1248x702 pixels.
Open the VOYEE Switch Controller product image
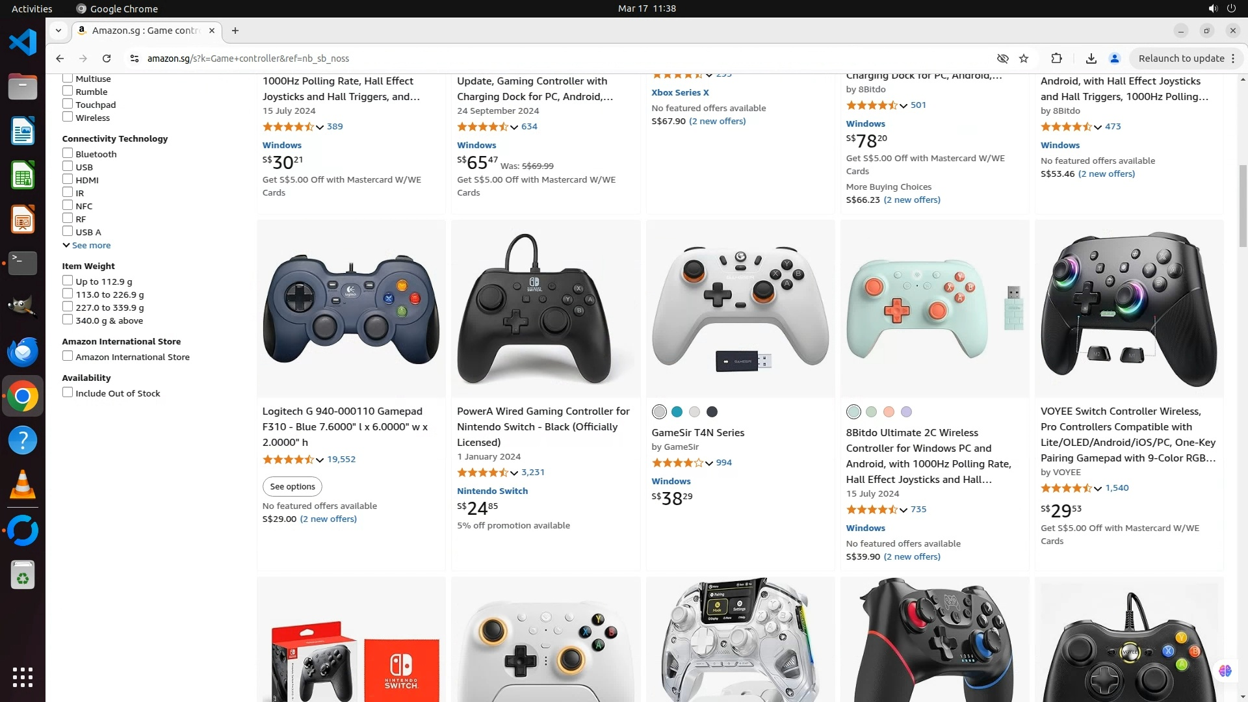pos(1129,309)
